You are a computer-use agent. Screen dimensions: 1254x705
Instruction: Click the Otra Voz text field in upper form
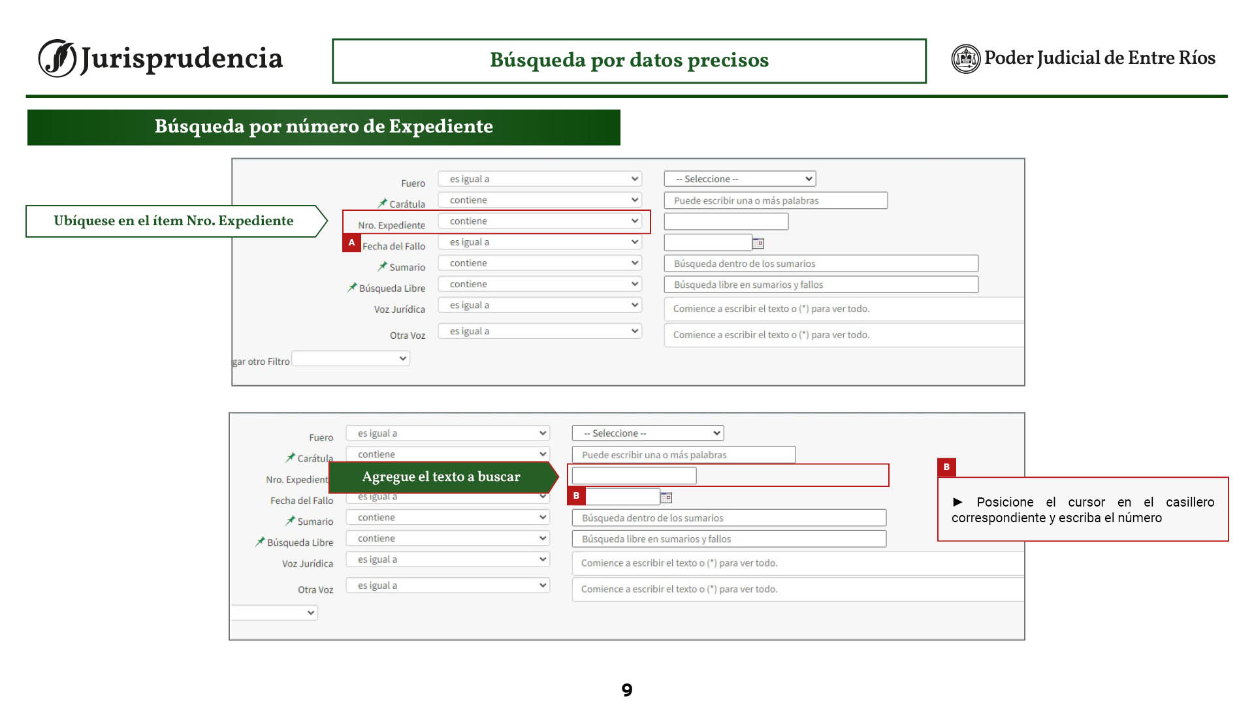844,335
